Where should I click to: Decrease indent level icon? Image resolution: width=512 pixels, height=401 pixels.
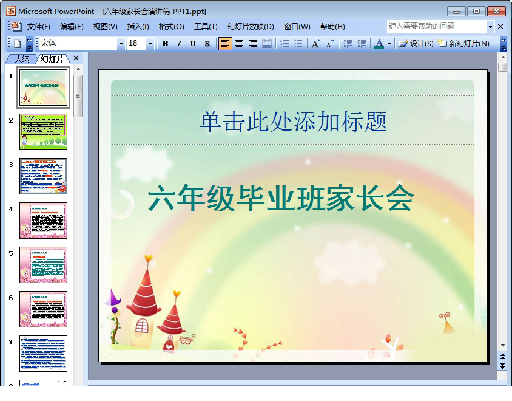click(x=348, y=44)
